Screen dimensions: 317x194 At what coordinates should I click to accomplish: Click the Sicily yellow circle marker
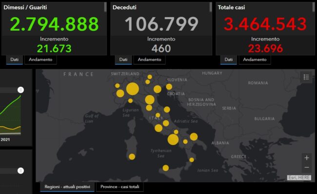coord(166,168)
